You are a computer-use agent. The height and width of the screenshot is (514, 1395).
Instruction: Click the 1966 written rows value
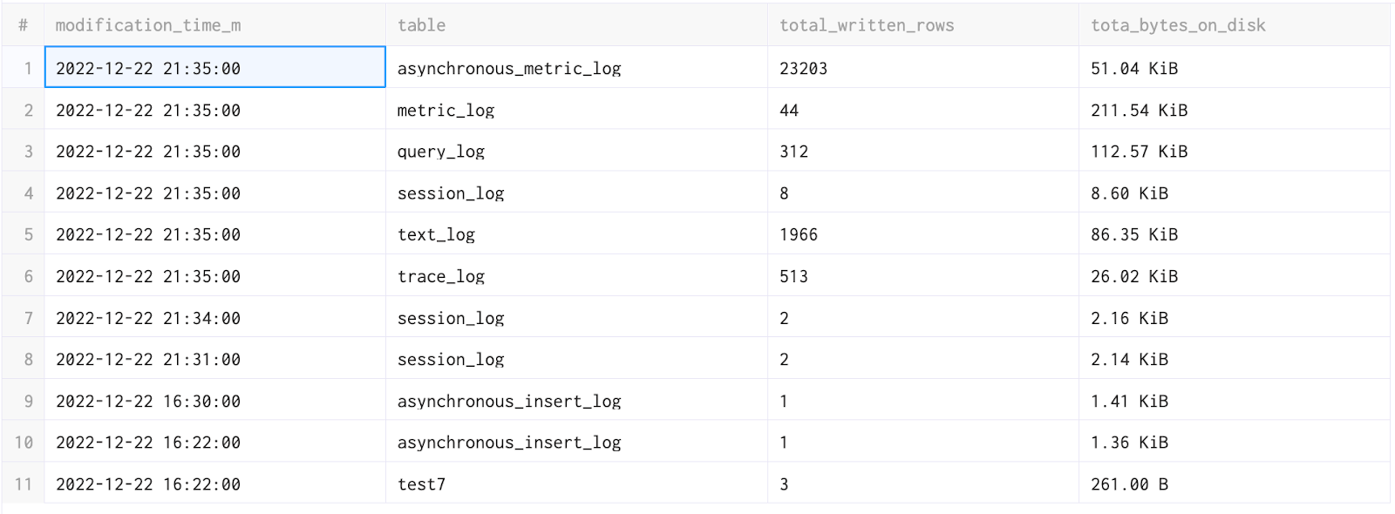pyautogui.click(x=799, y=234)
